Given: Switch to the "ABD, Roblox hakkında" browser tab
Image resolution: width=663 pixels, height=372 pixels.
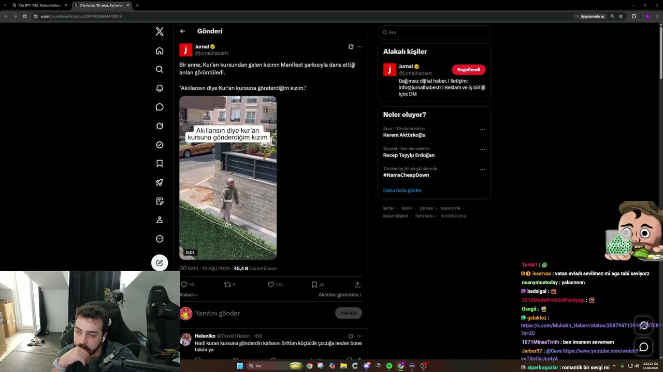Looking at the screenshot, I should tap(40, 5).
